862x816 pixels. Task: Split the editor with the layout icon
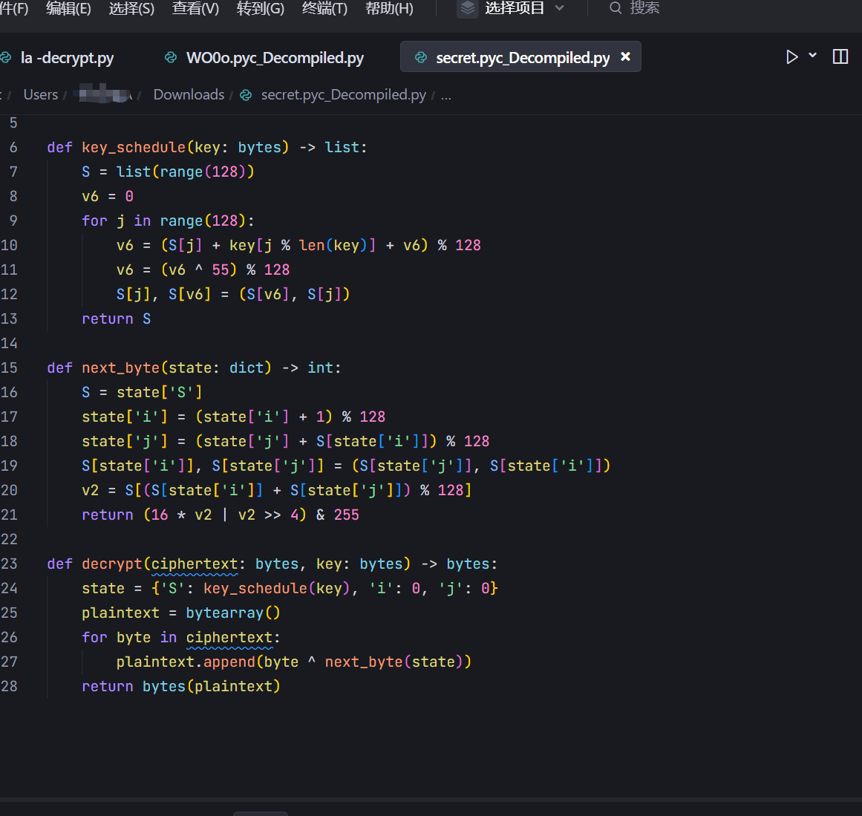(x=840, y=57)
